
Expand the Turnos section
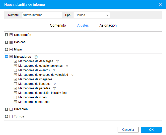[7, 116]
